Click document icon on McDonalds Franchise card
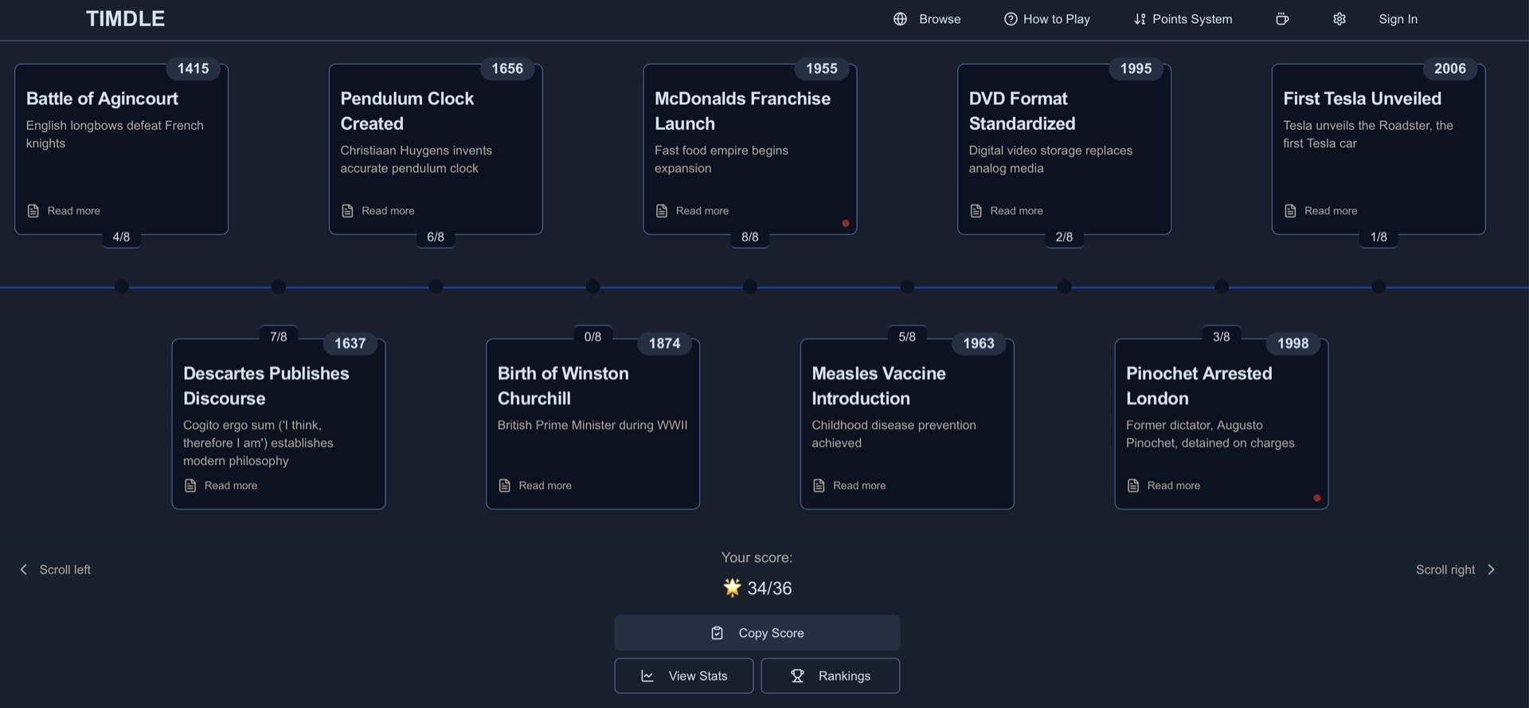The image size is (1529, 708). (662, 211)
